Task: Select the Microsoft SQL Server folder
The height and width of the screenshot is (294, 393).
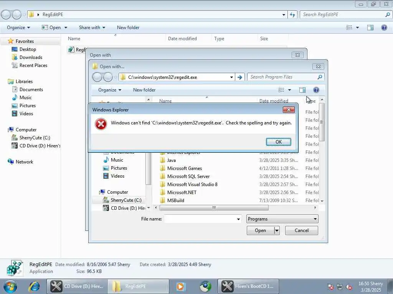Action: [x=188, y=176]
